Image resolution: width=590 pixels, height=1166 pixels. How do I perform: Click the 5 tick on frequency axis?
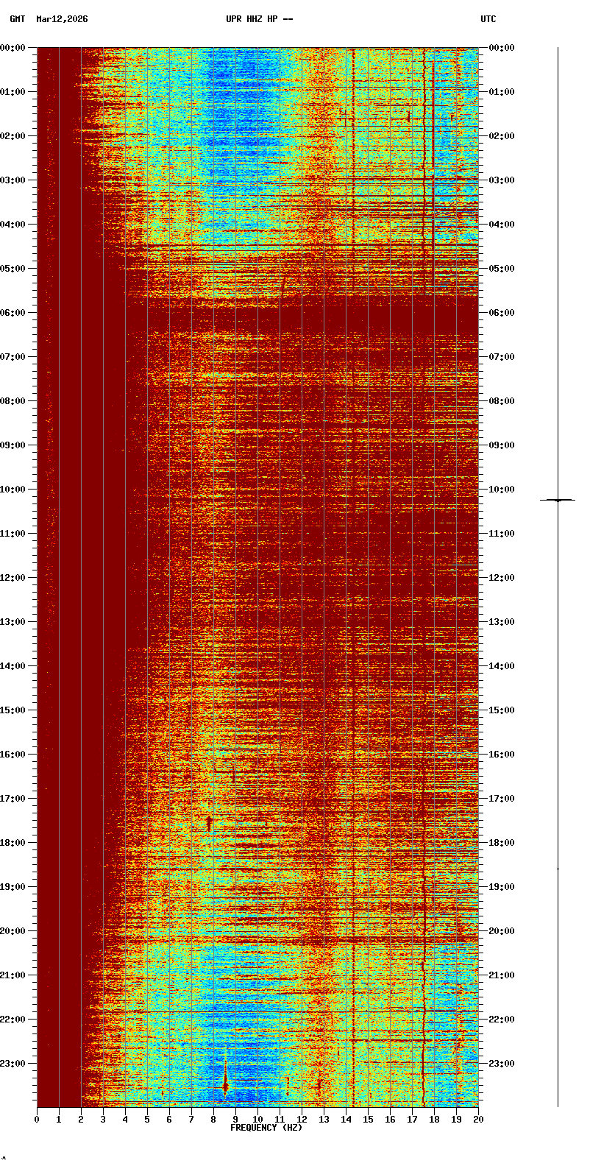147,1120
